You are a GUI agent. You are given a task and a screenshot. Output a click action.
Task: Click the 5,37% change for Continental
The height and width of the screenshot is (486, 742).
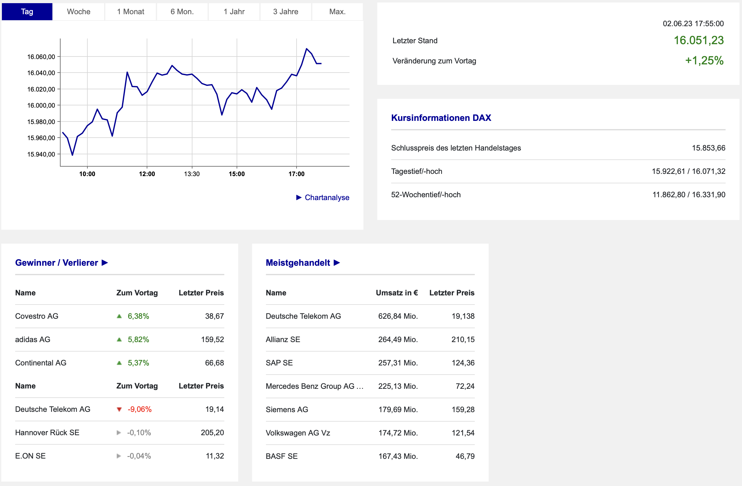(138, 363)
